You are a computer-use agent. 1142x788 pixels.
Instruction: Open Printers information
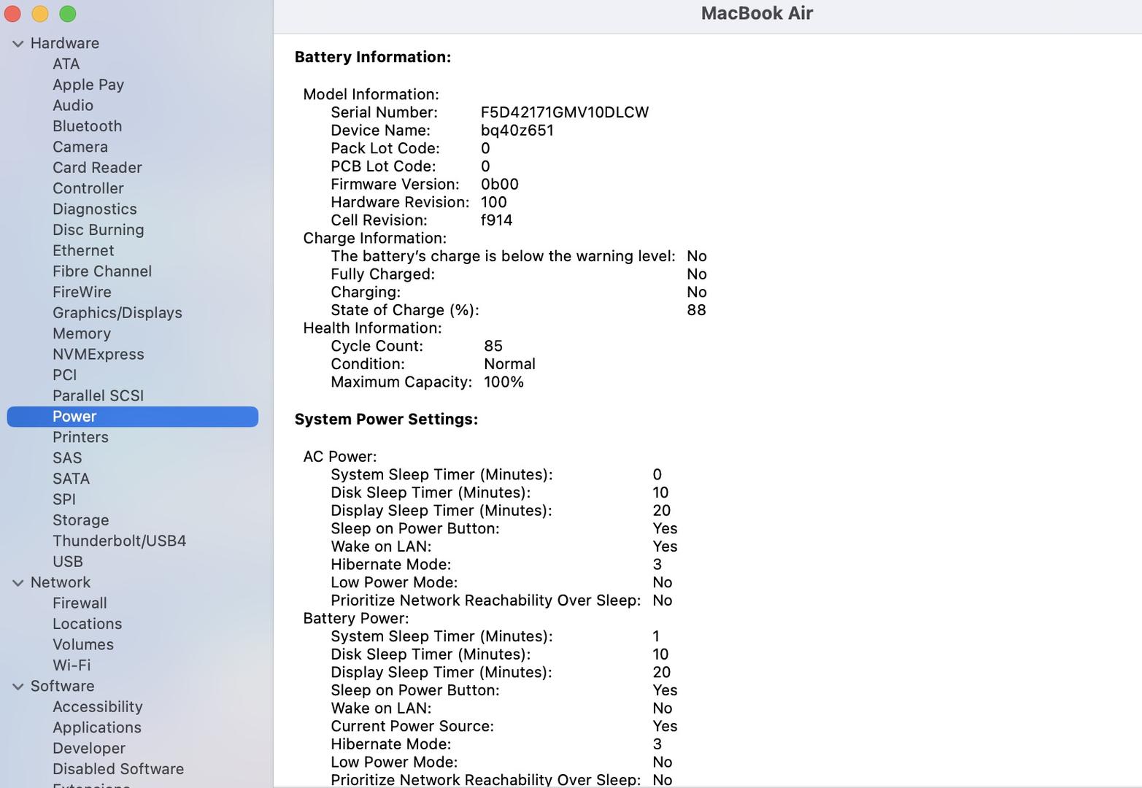click(x=80, y=437)
